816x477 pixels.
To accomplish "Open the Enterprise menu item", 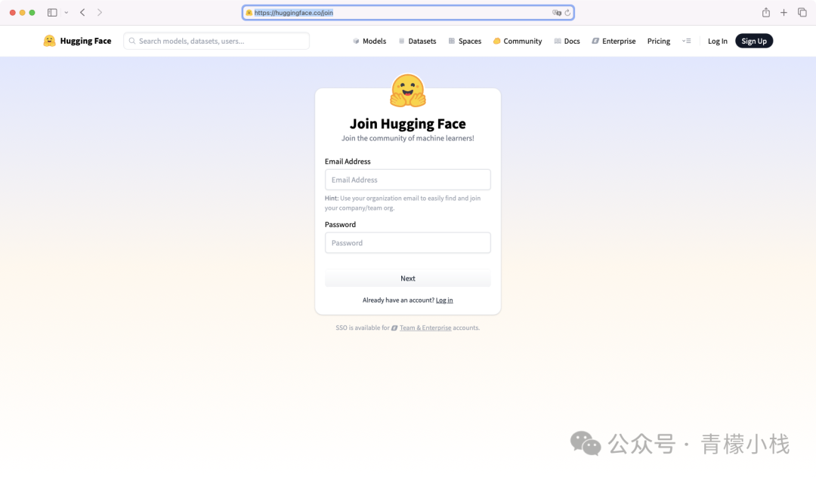I will [x=614, y=41].
